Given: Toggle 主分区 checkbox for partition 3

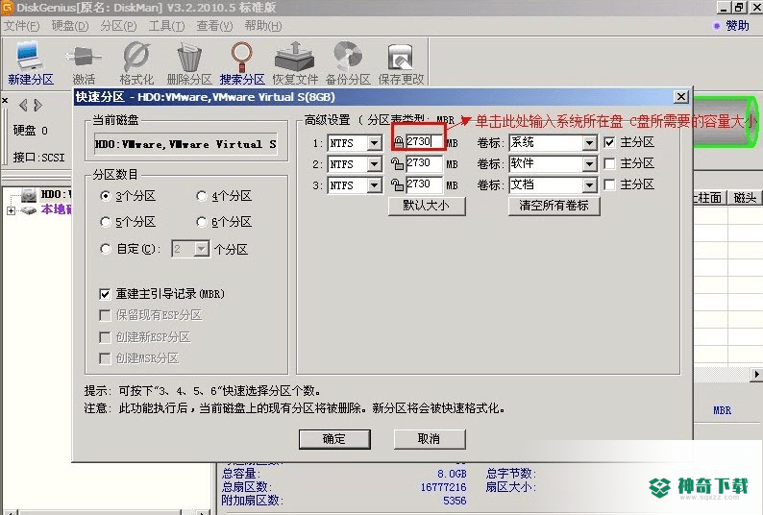Looking at the screenshot, I should click(x=609, y=185).
